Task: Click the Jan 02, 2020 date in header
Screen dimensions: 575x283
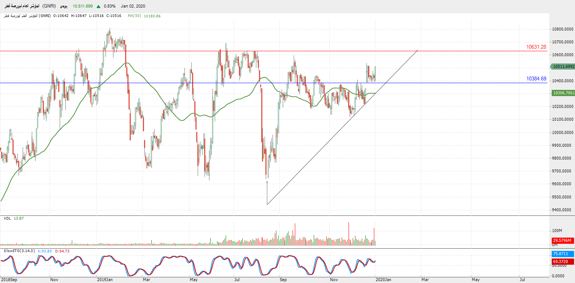Action: [x=133, y=6]
